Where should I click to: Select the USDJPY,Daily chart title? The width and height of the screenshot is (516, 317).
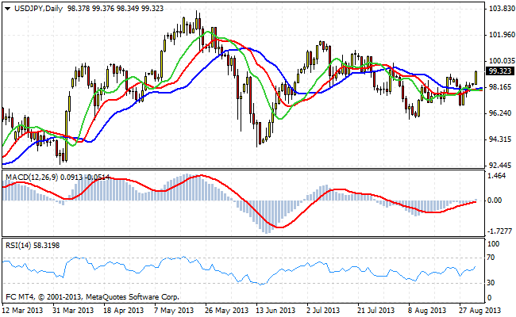[39, 9]
